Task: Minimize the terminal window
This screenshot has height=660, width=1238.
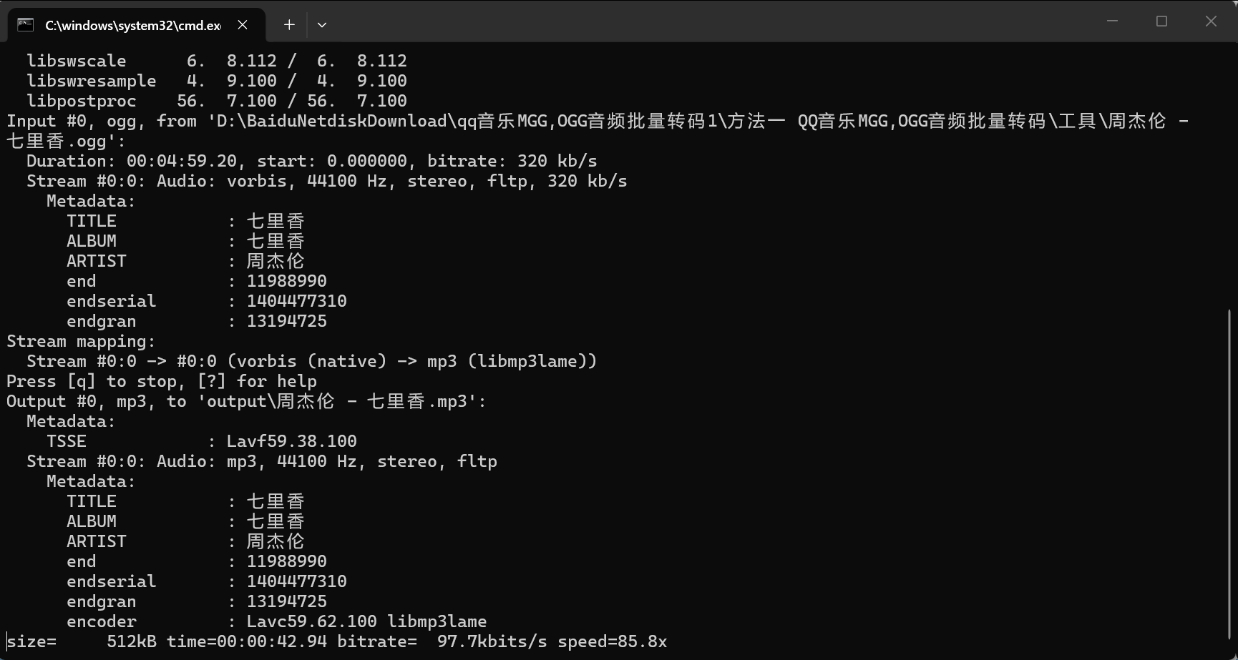Action: pos(1112,21)
